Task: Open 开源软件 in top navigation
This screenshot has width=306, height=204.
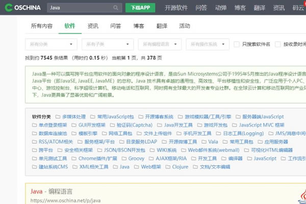Action: click(176, 8)
